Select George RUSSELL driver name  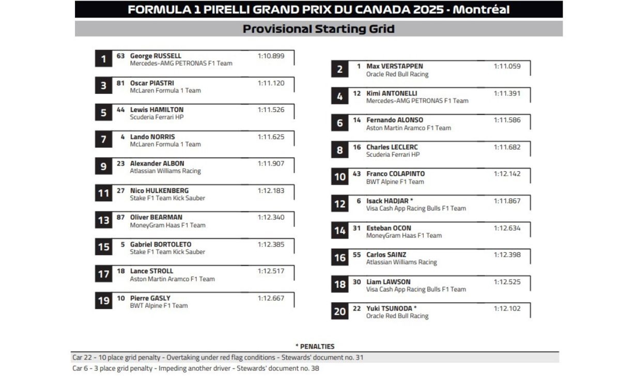click(156, 56)
